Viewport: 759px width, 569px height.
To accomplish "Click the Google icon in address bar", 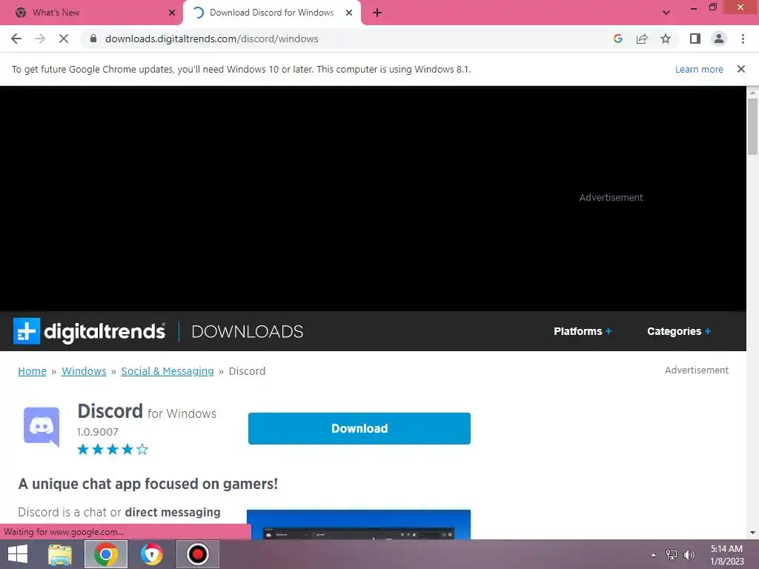I will click(x=617, y=39).
